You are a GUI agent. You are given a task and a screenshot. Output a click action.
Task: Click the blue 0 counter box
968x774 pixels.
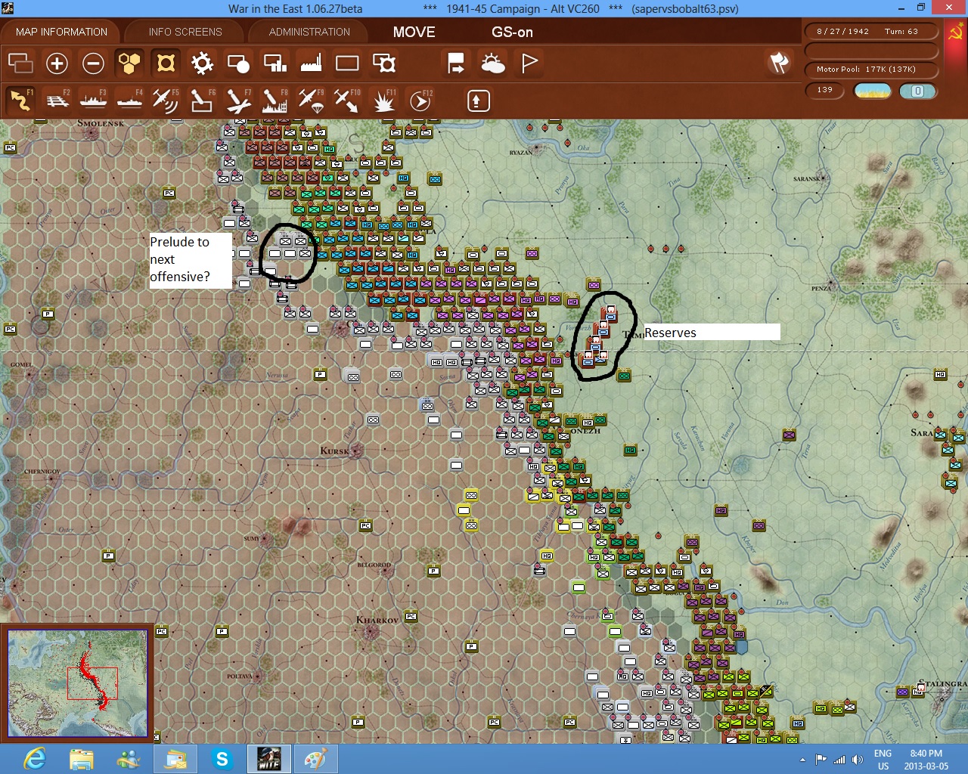coord(917,91)
